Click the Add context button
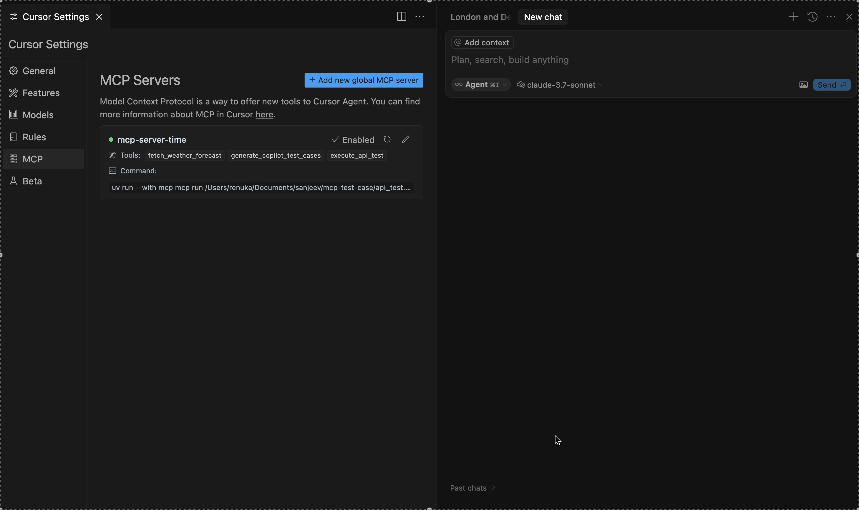Image resolution: width=859 pixels, height=510 pixels. pos(482,43)
